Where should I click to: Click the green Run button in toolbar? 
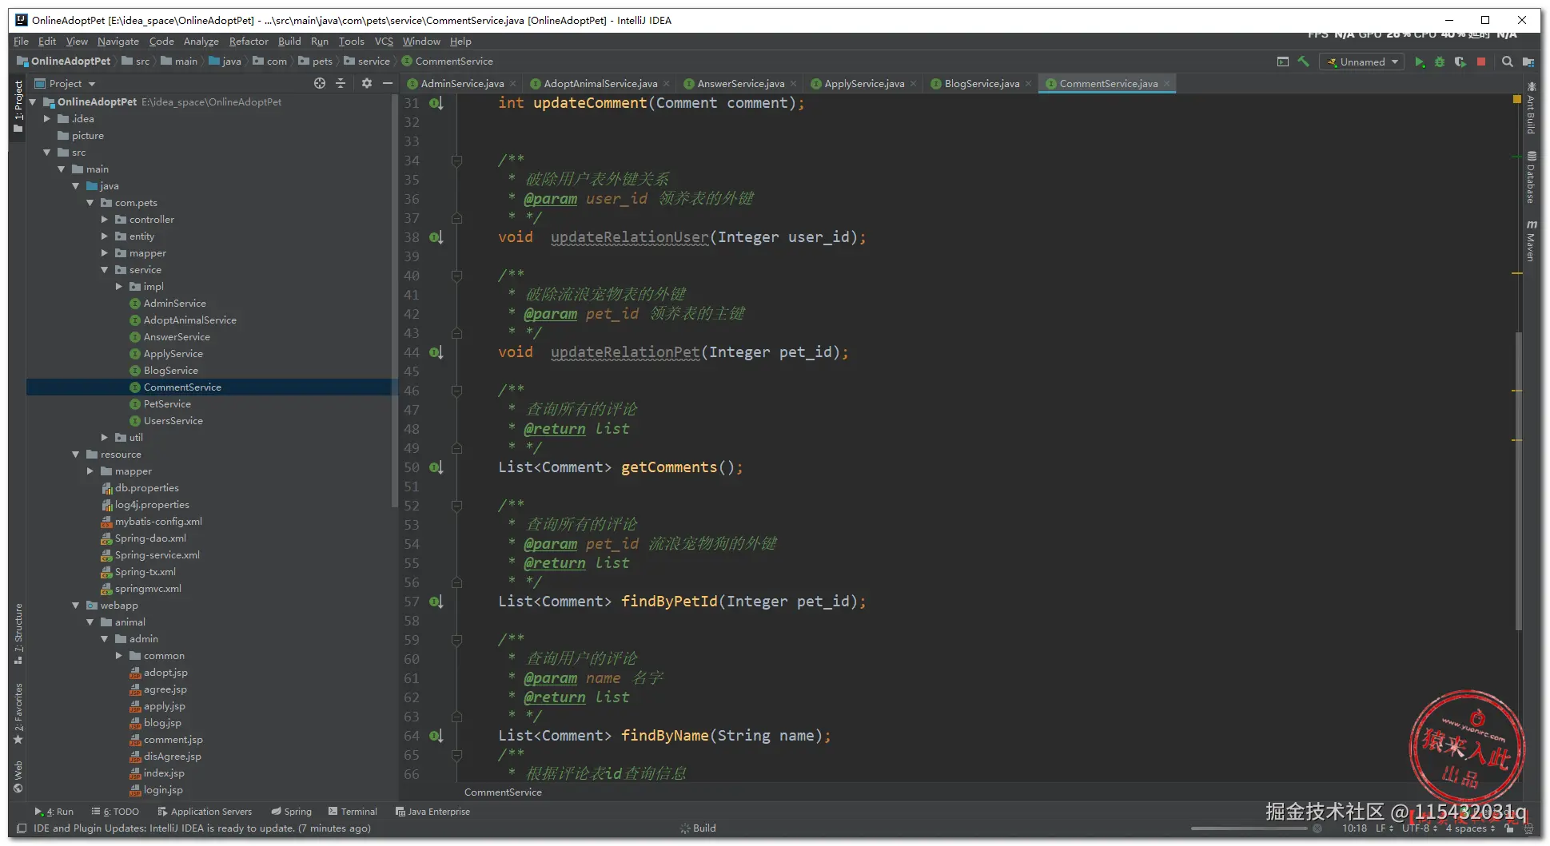pos(1420,62)
